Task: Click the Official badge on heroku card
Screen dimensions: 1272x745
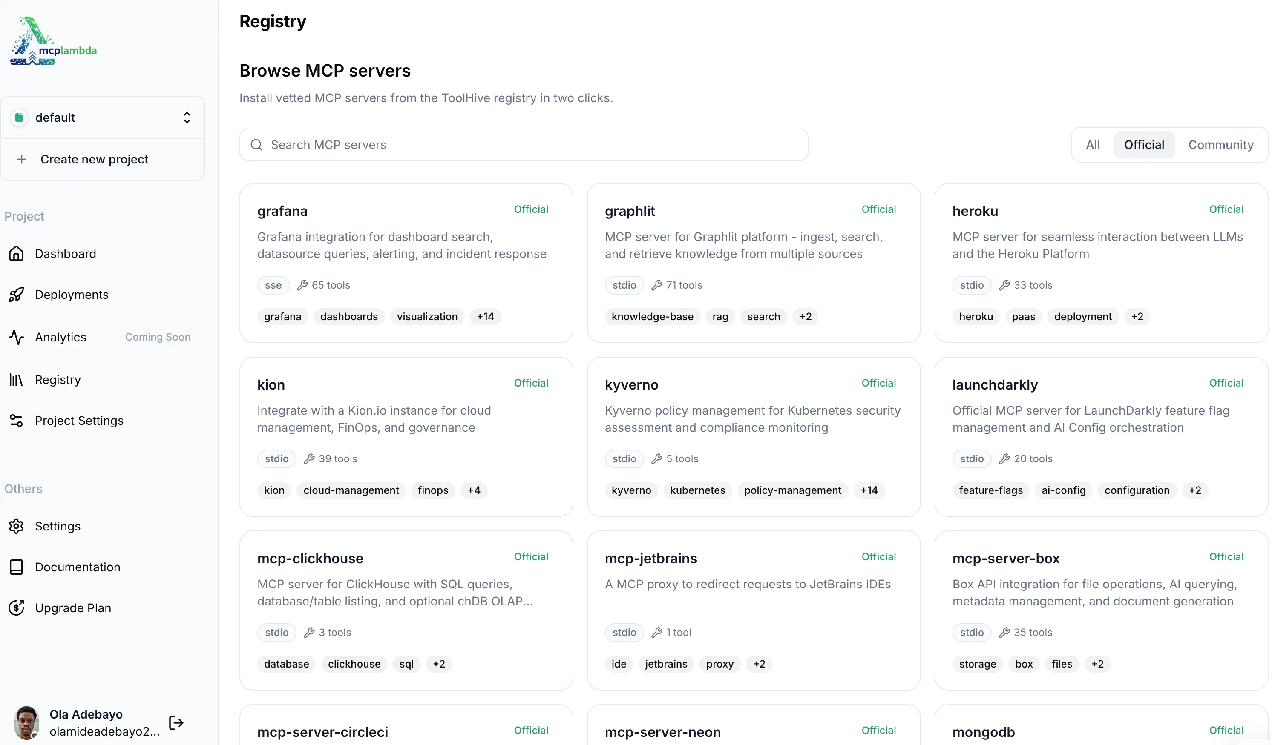Action: tap(1226, 209)
